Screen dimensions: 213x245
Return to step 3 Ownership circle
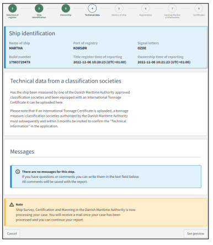(x=66, y=8)
